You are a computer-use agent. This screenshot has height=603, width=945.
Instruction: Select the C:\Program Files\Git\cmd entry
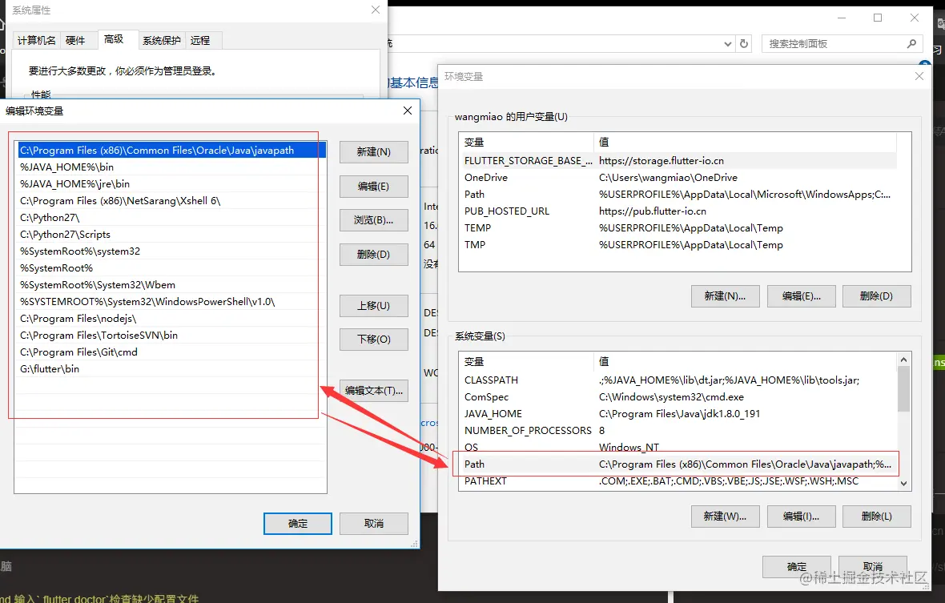click(171, 352)
